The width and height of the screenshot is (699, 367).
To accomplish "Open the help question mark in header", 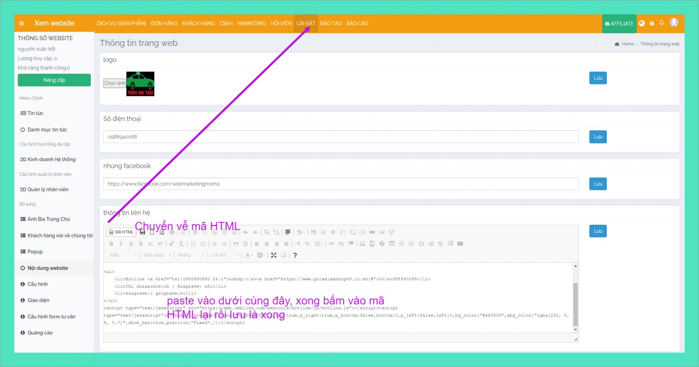I will point(652,23).
